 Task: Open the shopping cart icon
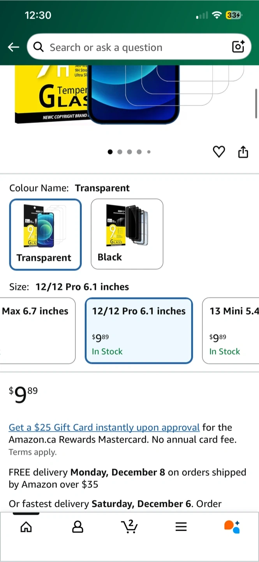tap(129, 526)
